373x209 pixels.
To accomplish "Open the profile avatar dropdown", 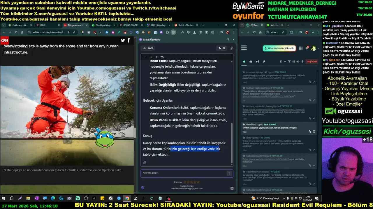I will (x=314, y=48).
